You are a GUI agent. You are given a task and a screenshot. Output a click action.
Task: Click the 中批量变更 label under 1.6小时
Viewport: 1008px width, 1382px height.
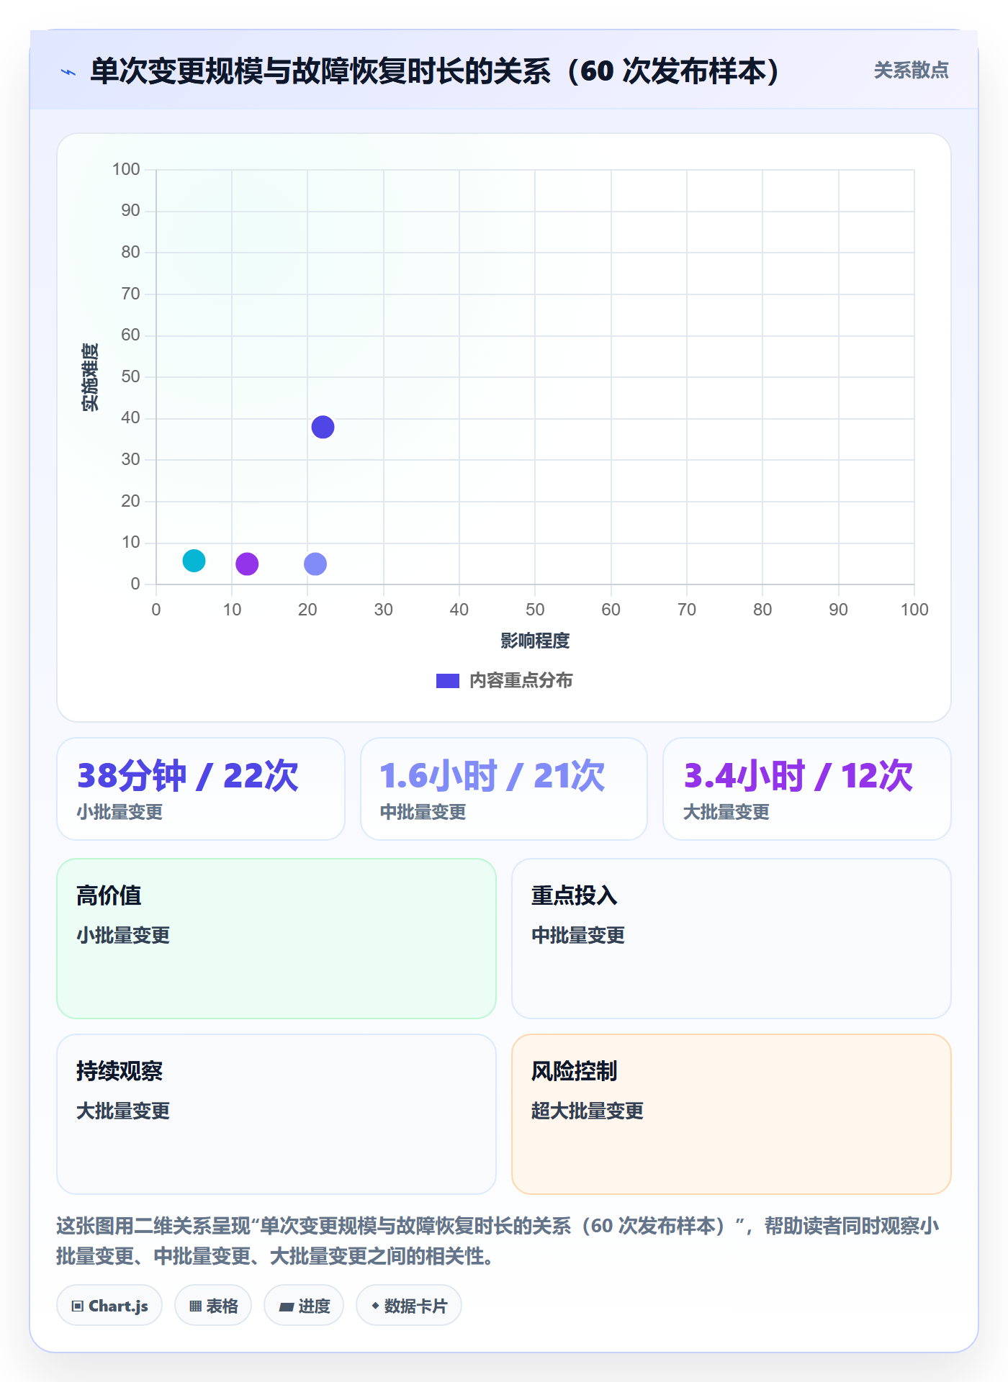(x=423, y=812)
